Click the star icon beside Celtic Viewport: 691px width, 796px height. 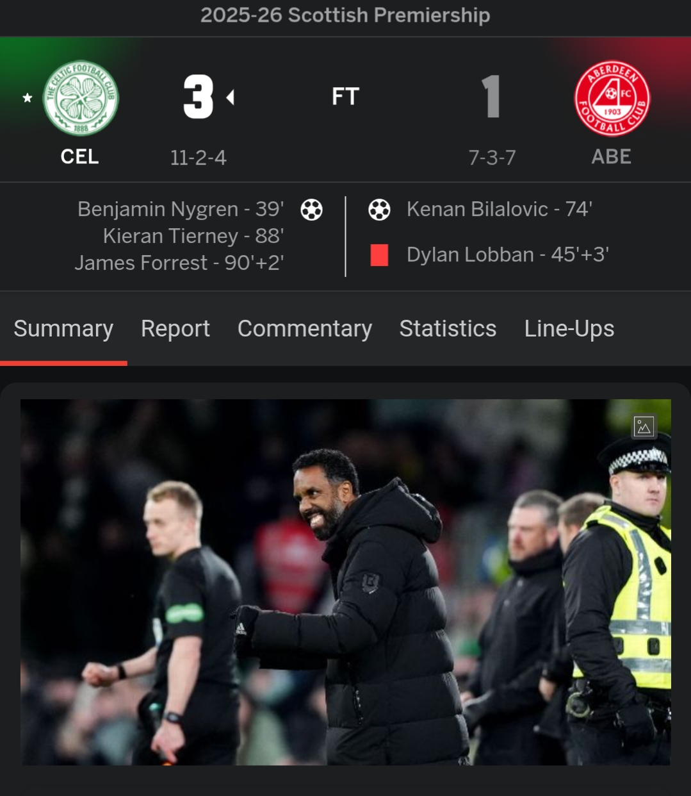point(28,98)
